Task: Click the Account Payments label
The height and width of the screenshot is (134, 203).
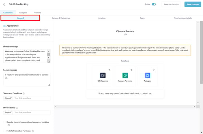Action: click(x=125, y=81)
